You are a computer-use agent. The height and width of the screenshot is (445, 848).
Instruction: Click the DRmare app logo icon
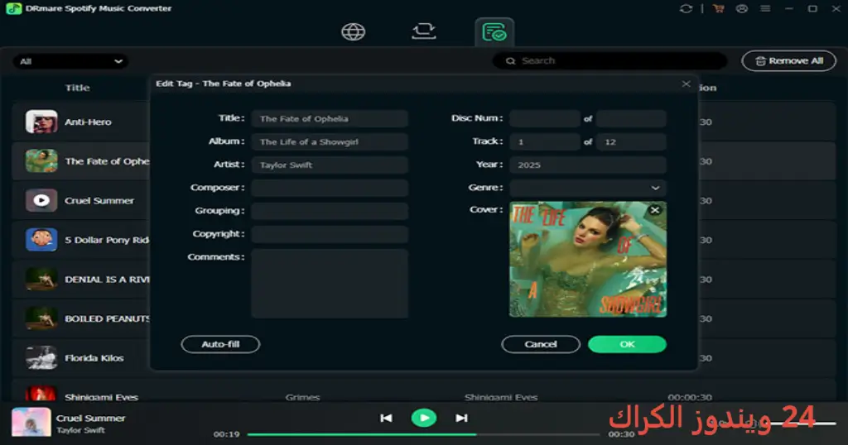(13, 8)
